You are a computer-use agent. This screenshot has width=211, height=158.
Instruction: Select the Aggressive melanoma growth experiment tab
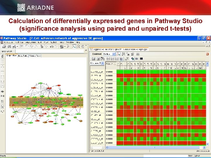click(x=119, y=49)
